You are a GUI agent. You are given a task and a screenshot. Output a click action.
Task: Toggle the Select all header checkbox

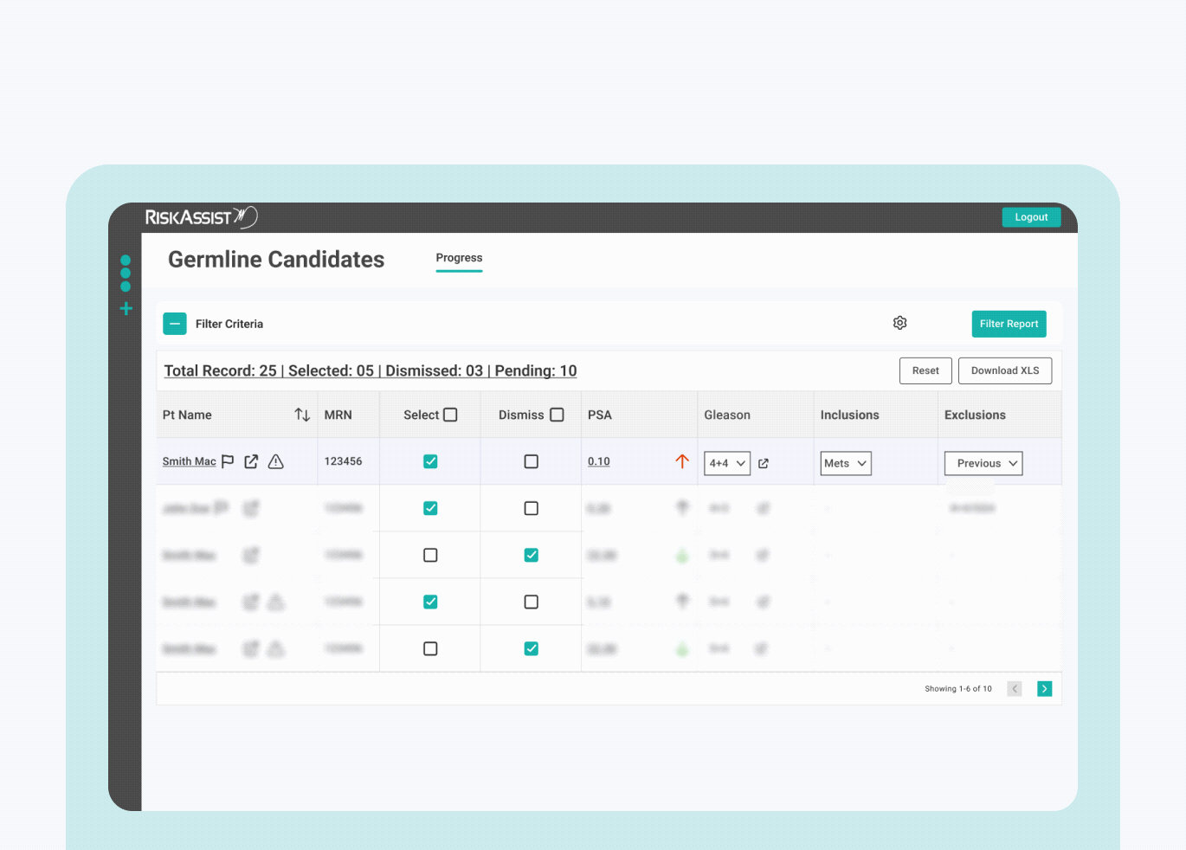[450, 415]
